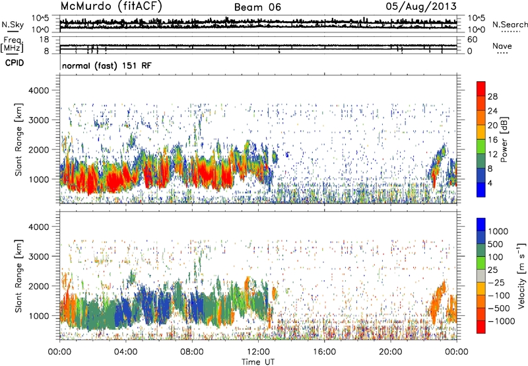This screenshot has height=366, width=528.
Task: Click the 18 MHz frequency tick label
Action: pyautogui.click(x=45, y=40)
